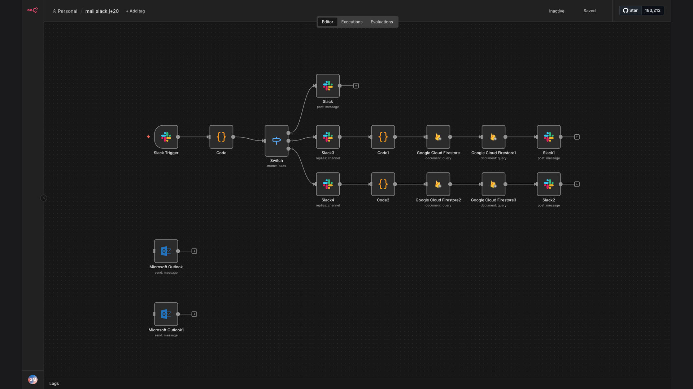Select the Google Cloud Firestore node
693x389 pixels.
pos(438,137)
